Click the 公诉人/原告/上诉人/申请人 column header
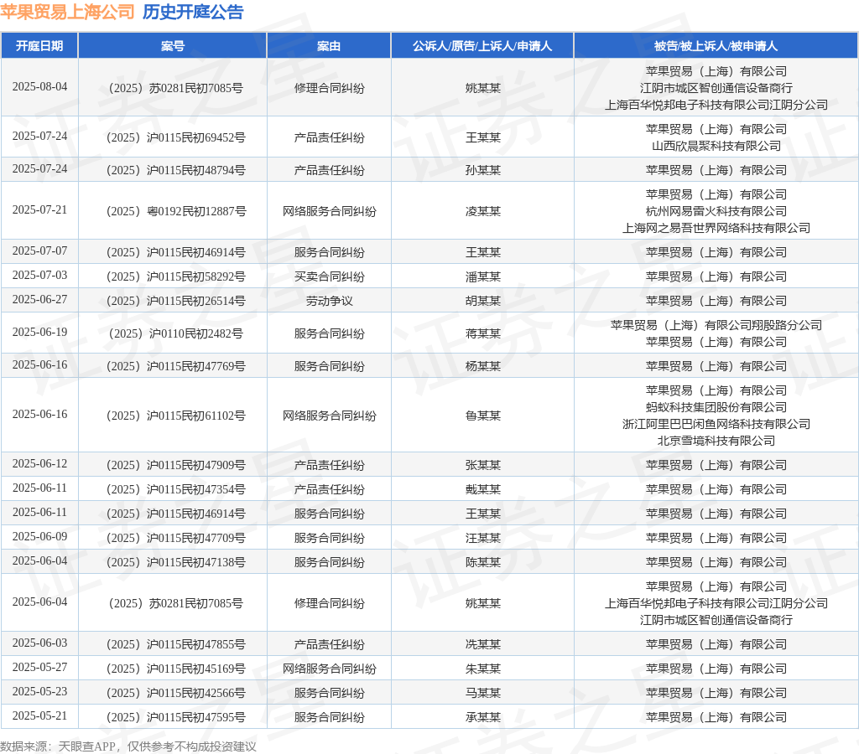859x754 pixels. point(482,46)
